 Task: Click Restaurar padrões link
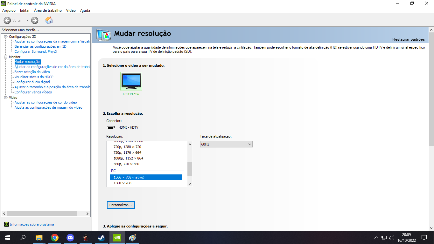pyautogui.click(x=409, y=39)
